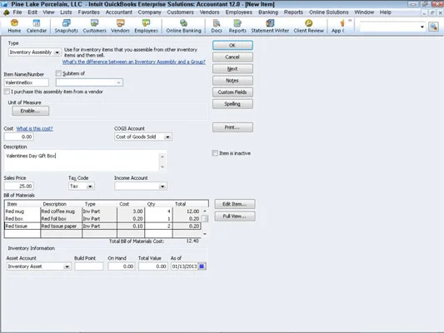
Task: Click the Custom Fields button
Action: click(x=232, y=92)
